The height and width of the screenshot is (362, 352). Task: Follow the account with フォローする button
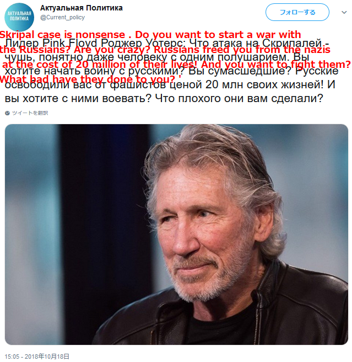tap(297, 12)
